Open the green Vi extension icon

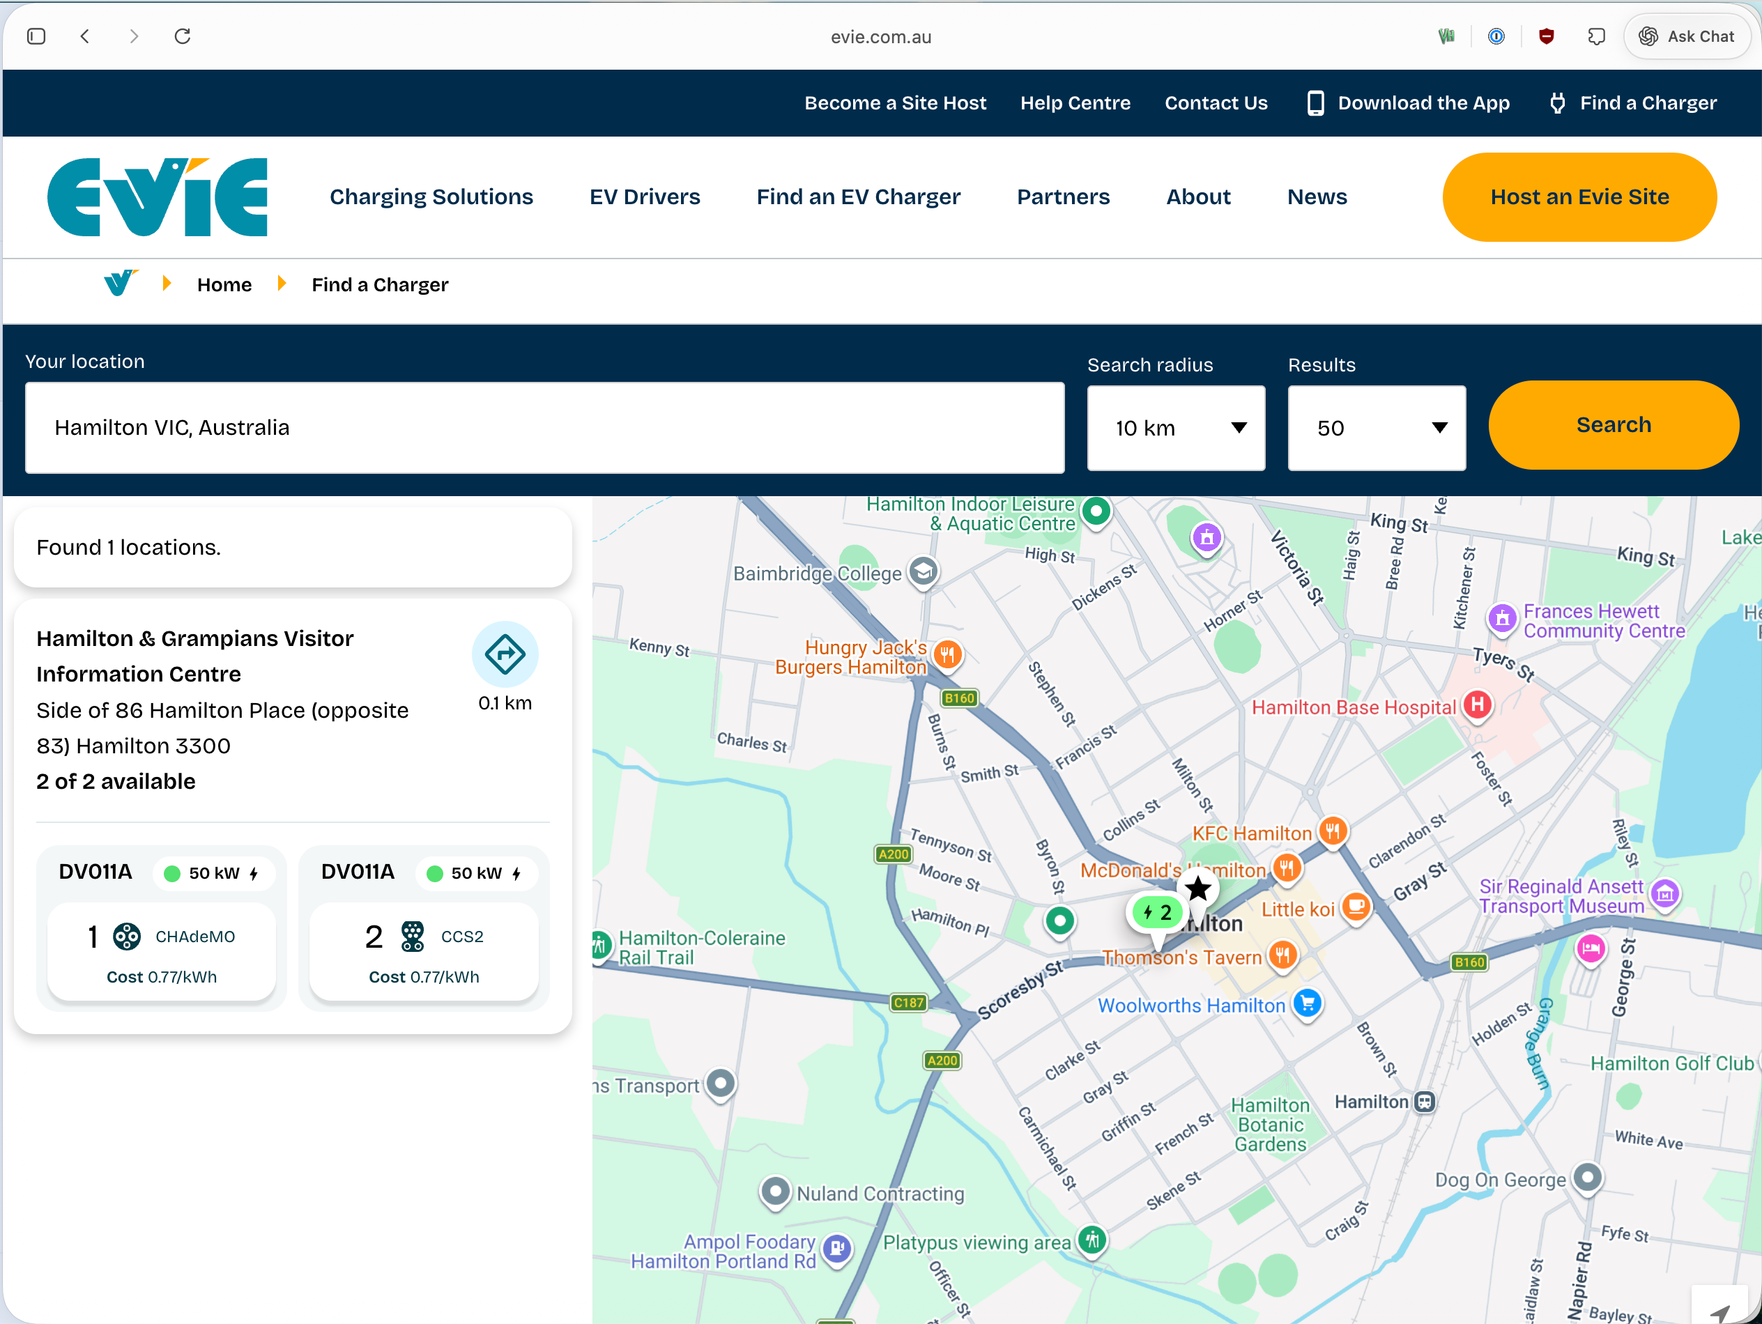(1446, 36)
